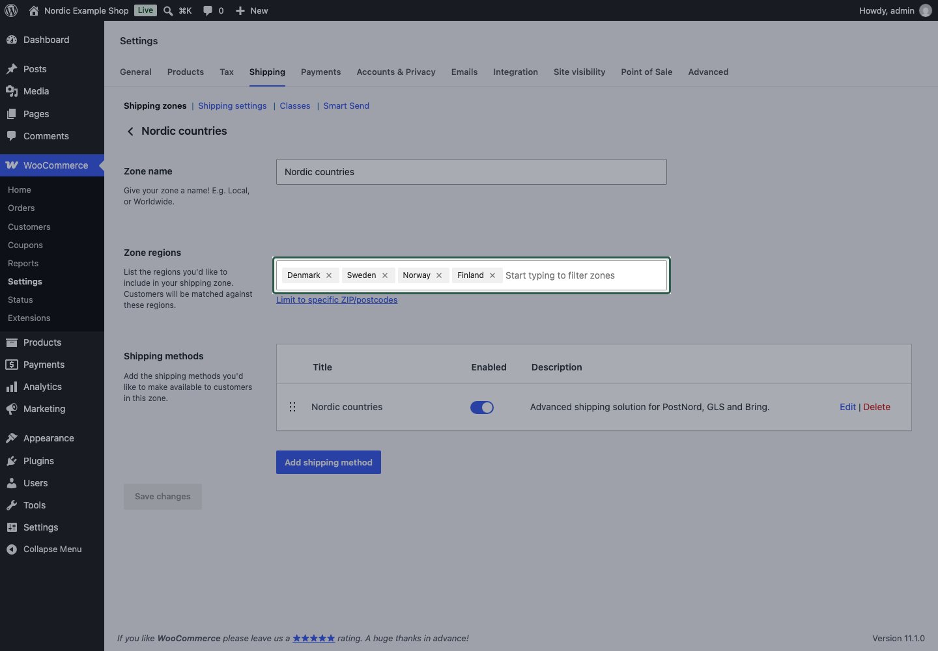938x651 pixels.
Task: Click Limit to specific ZIP/postcodes link
Action: (x=337, y=300)
